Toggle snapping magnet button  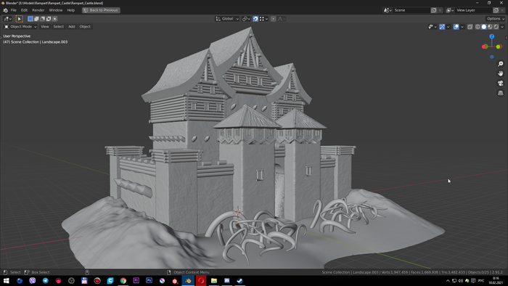pyautogui.click(x=255, y=19)
